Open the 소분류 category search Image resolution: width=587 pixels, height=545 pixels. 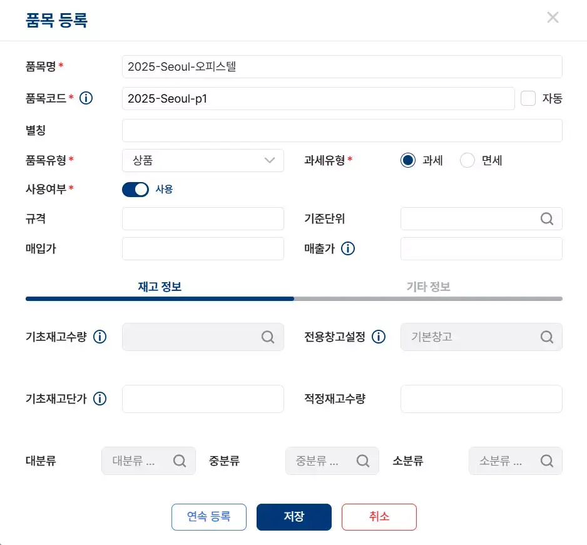pos(546,461)
